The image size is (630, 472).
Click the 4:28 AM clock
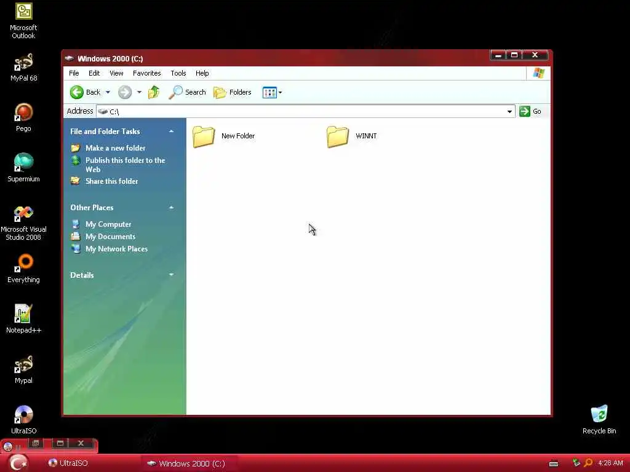[x=610, y=463]
